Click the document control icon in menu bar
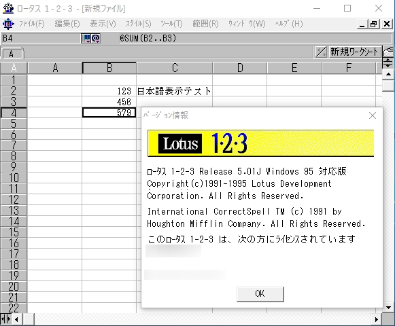Viewport: 395px width, 326px height. click(8, 24)
